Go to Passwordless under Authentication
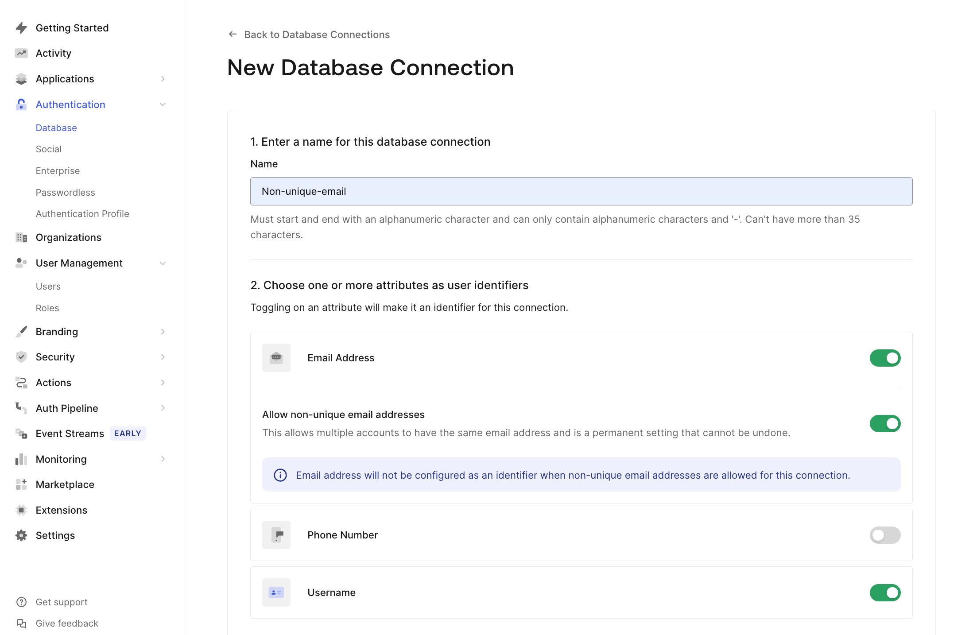The height and width of the screenshot is (635, 977). [66, 193]
